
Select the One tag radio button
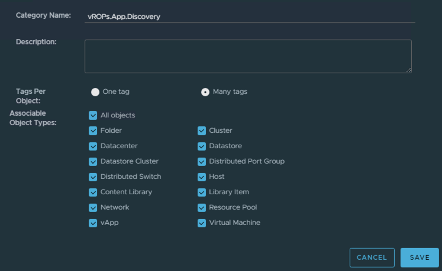pyautogui.click(x=95, y=92)
